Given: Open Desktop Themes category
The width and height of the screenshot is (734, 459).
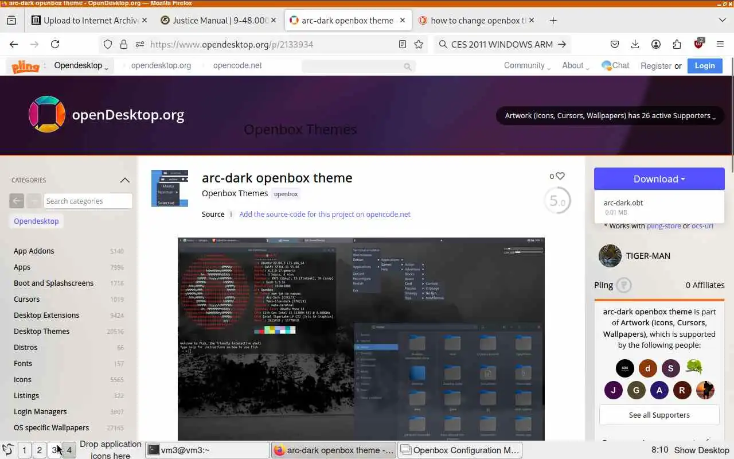Looking at the screenshot, I should coord(41,331).
